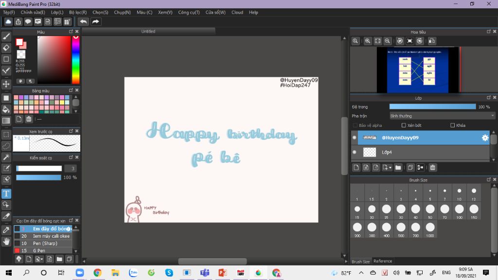
Task: Switch to the Reference tab
Action: pos(383,261)
